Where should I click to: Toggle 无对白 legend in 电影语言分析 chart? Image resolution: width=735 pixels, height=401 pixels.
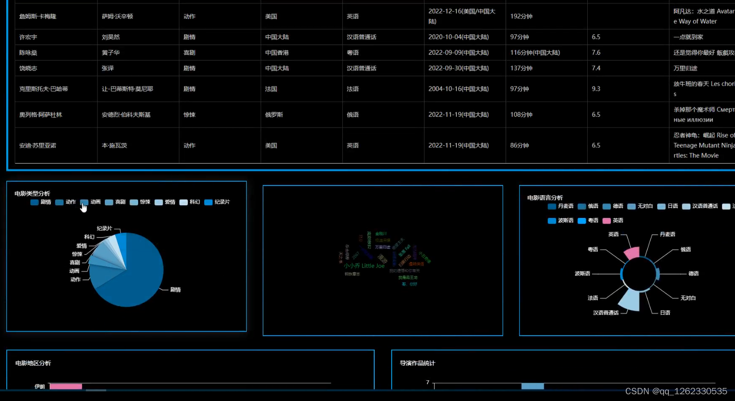click(640, 206)
